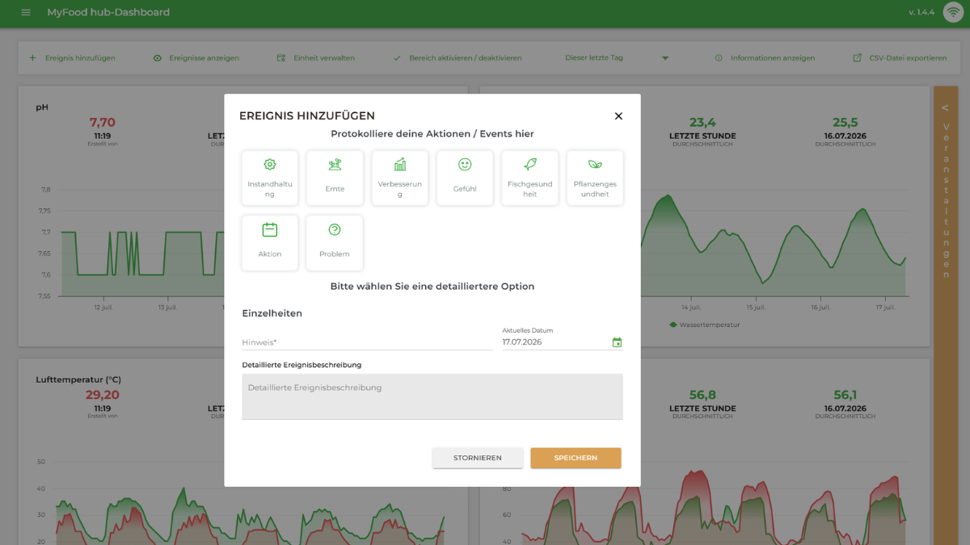Viewport: 970px width, 545px height.
Task: Select the Instandhaltung gear event tile
Action: point(270,178)
